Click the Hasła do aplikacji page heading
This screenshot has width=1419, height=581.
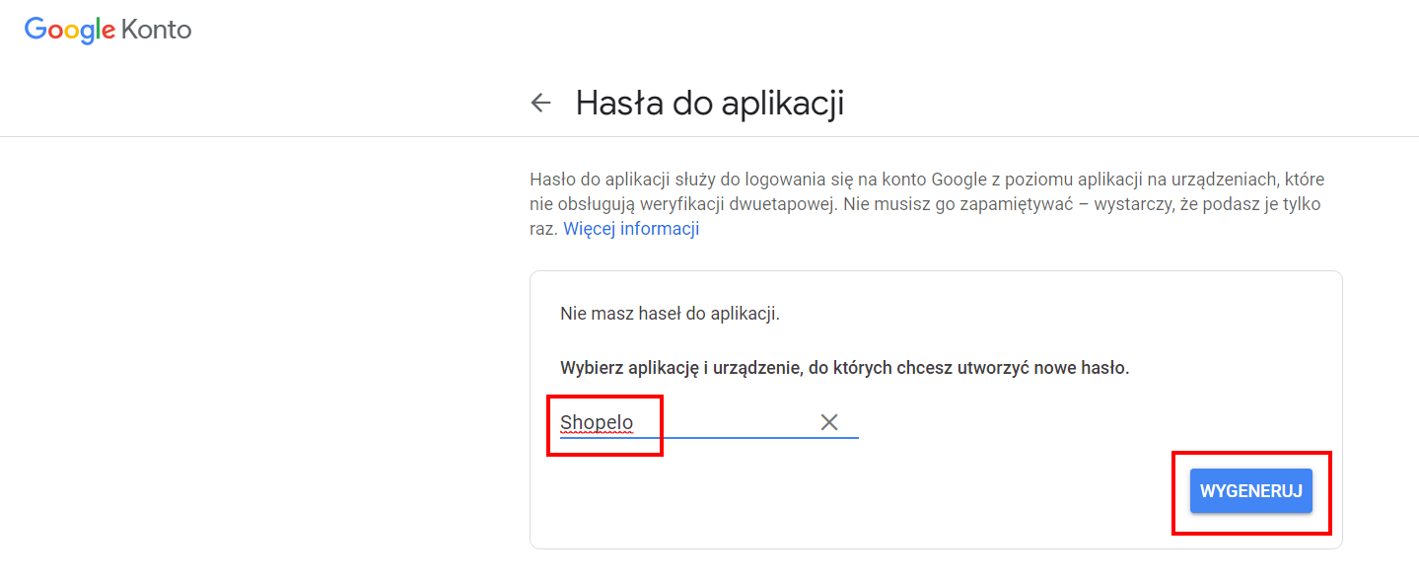(710, 103)
